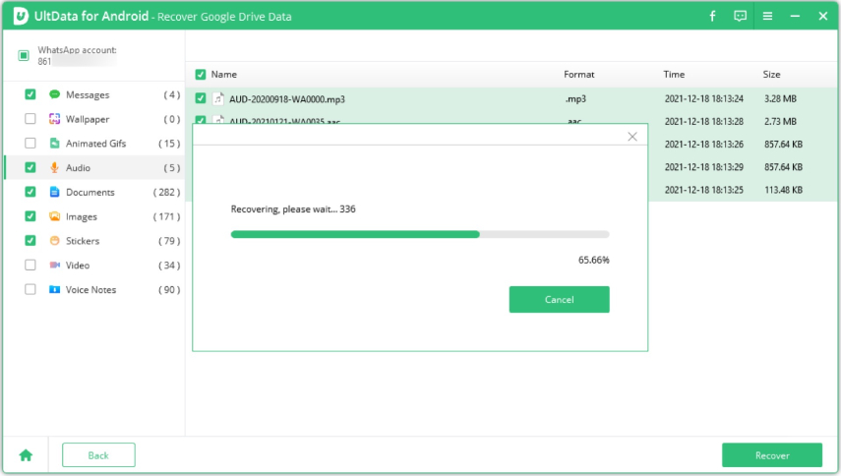Open the Animated Gifs category
The width and height of the screenshot is (841, 476).
96,144
